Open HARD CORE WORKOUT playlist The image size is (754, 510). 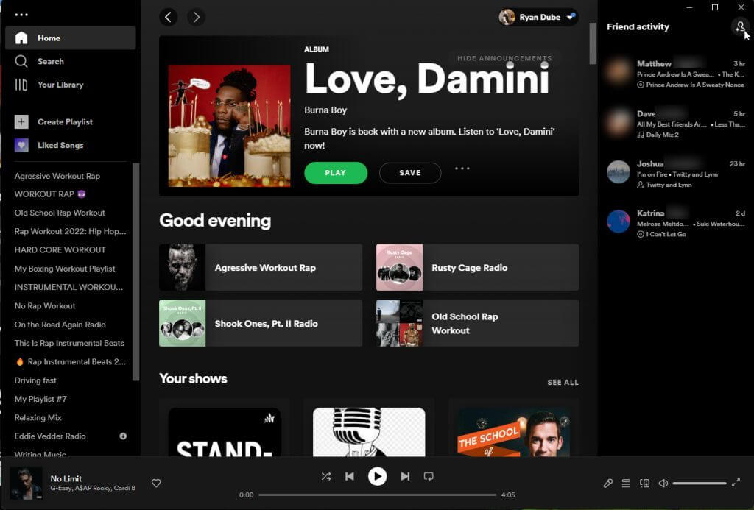point(60,250)
